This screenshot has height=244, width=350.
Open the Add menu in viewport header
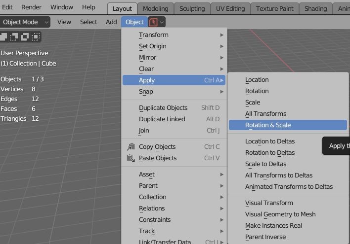tap(111, 22)
